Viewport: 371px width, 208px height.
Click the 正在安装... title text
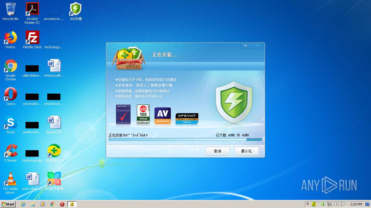pos(165,55)
